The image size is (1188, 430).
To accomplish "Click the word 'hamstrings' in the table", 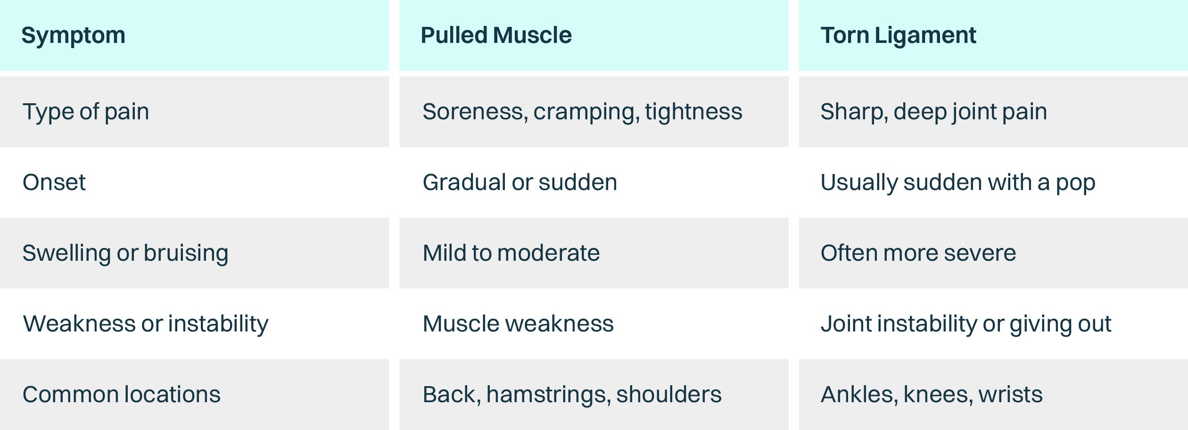I will tap(548, 395).
